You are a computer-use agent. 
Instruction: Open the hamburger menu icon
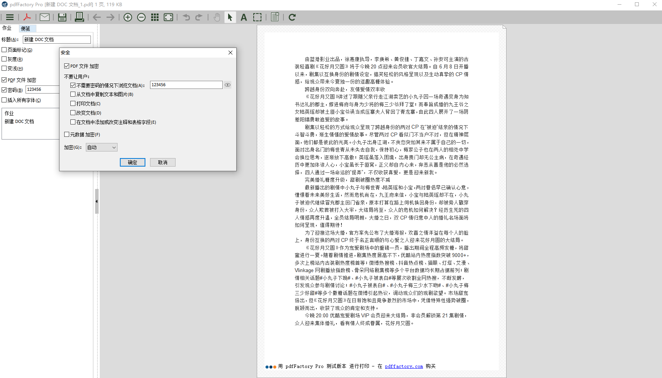(10, 17)
